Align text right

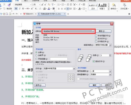[65, 9]
